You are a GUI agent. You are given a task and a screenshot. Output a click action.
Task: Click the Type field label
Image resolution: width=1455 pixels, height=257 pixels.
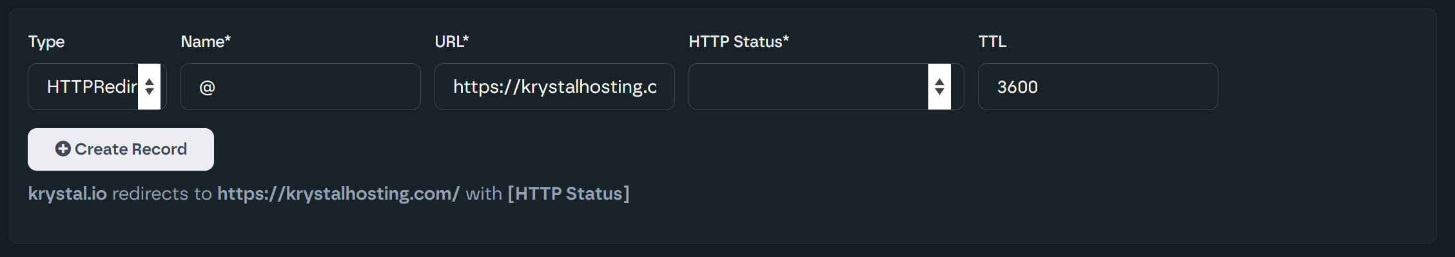point(46,43)
